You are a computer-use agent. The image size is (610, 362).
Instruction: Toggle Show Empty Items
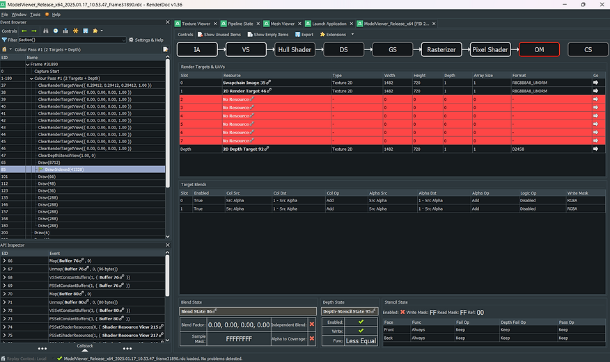coord(267,35)
